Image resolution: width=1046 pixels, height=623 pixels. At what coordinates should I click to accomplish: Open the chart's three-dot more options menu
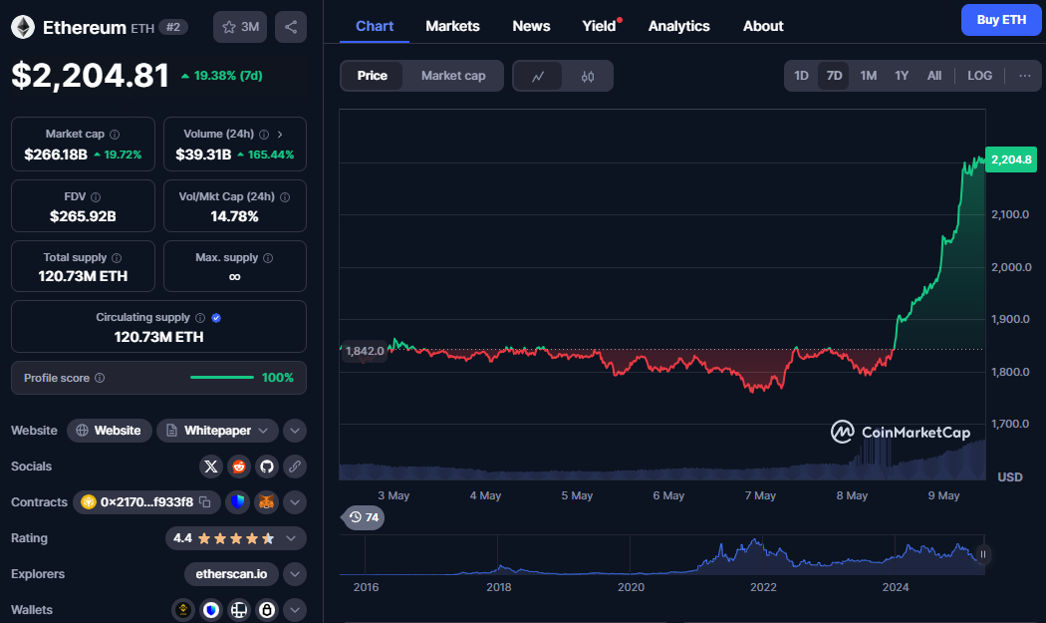1025,76
